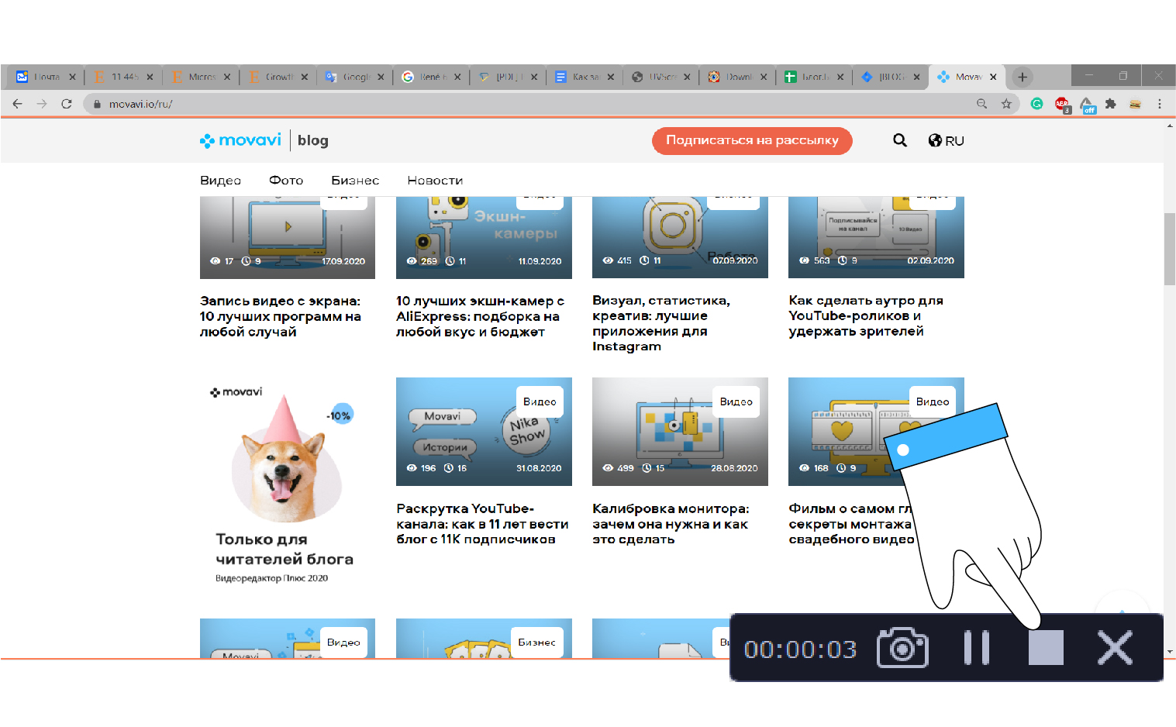This screenshot has width=1176, height=727.
Task: Open the Extensions puzzle icon
Action: tap(1110, 104)
